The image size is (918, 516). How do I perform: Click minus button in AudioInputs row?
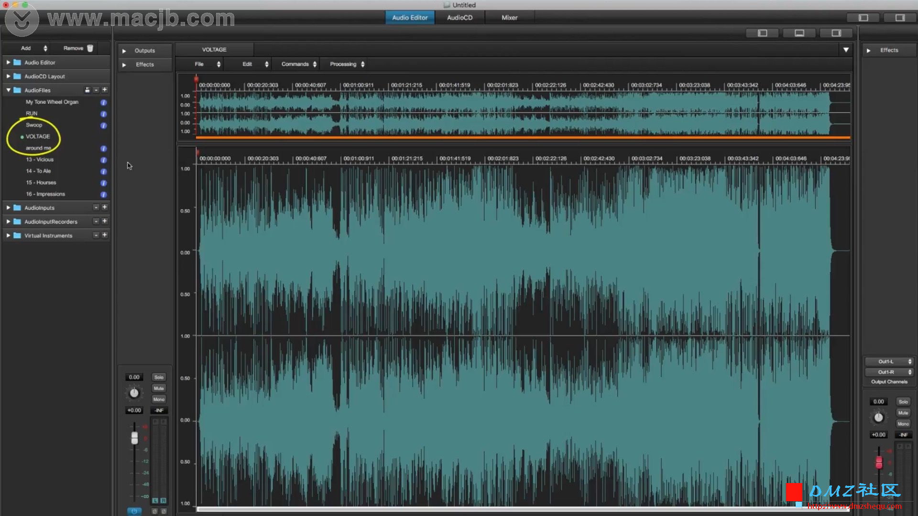click(x=96, y=207)
